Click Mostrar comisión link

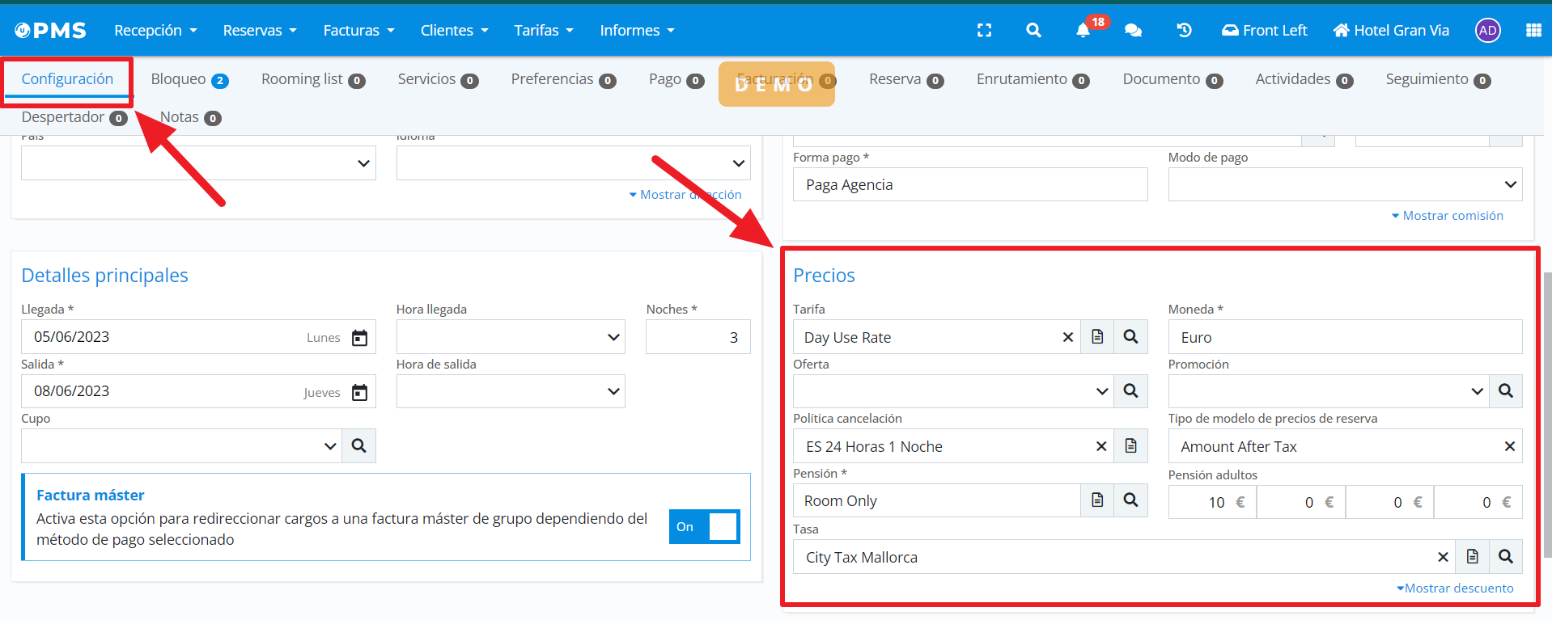1448,216
